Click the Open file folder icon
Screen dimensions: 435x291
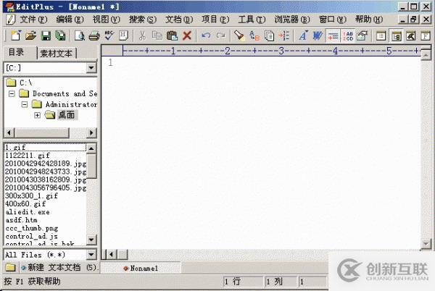(30, 35)
